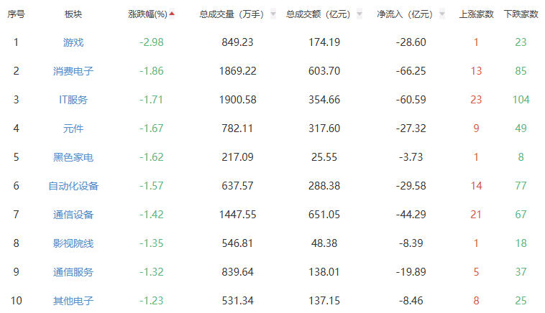
Task: Open the 其他电子 sector link
Action: click(73, 301)
